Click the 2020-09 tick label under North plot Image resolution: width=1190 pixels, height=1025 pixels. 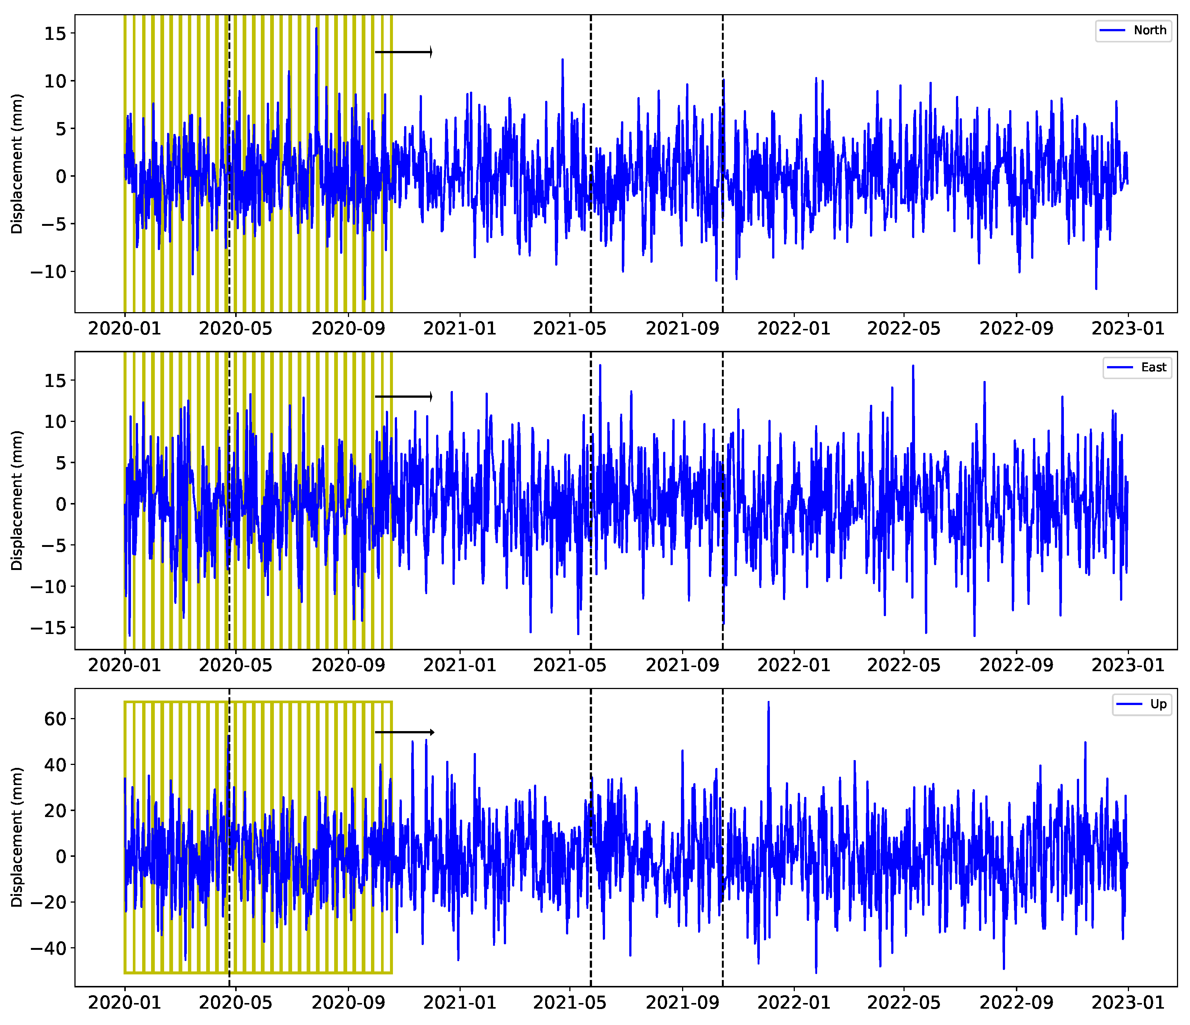tap(348, 329)
